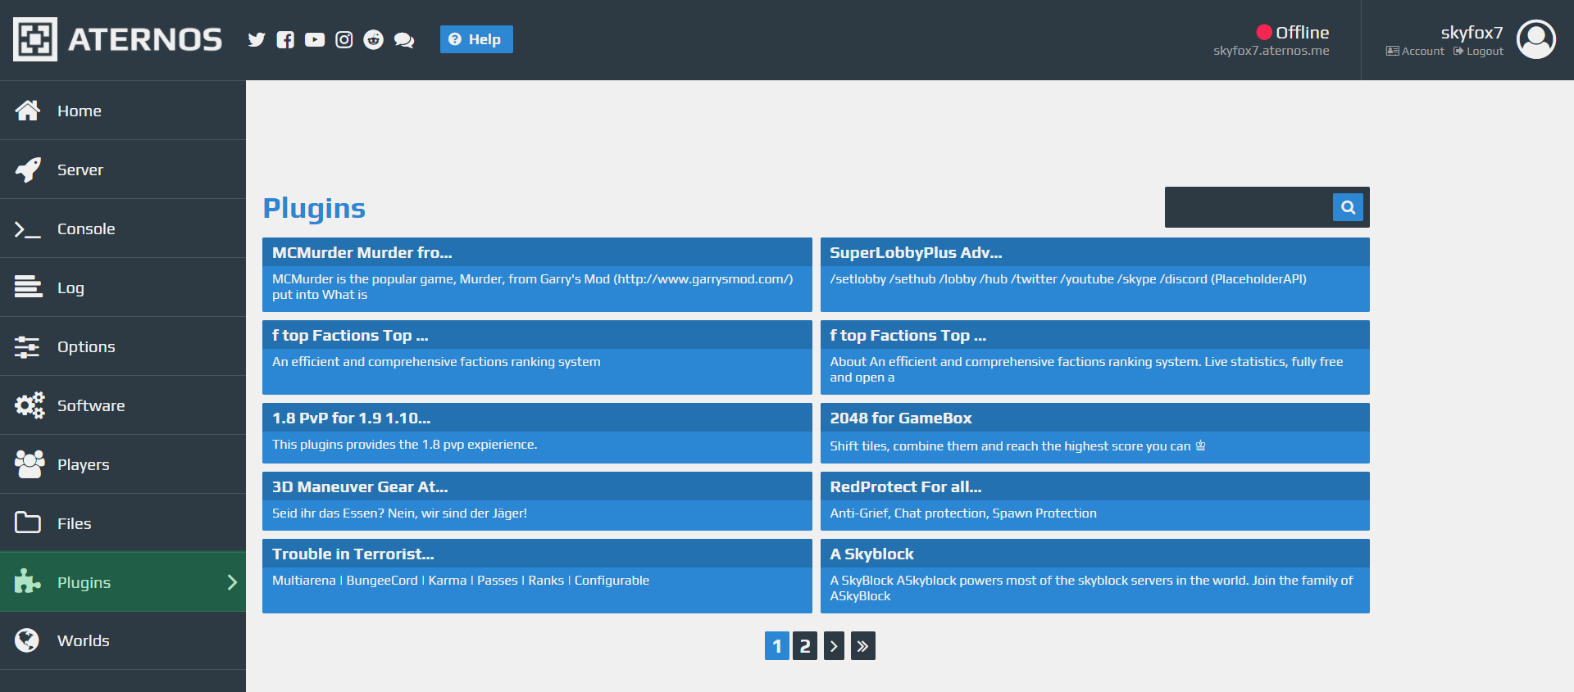Viewport: 1574px width, 692px height.
Task: Open f top plugin with 'An efficient' description
Action: point(537,357)
